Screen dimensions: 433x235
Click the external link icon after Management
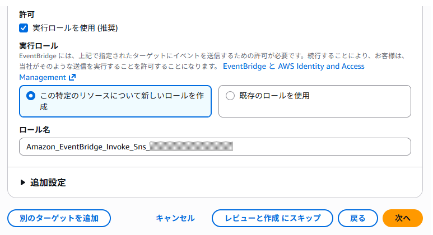72,77
